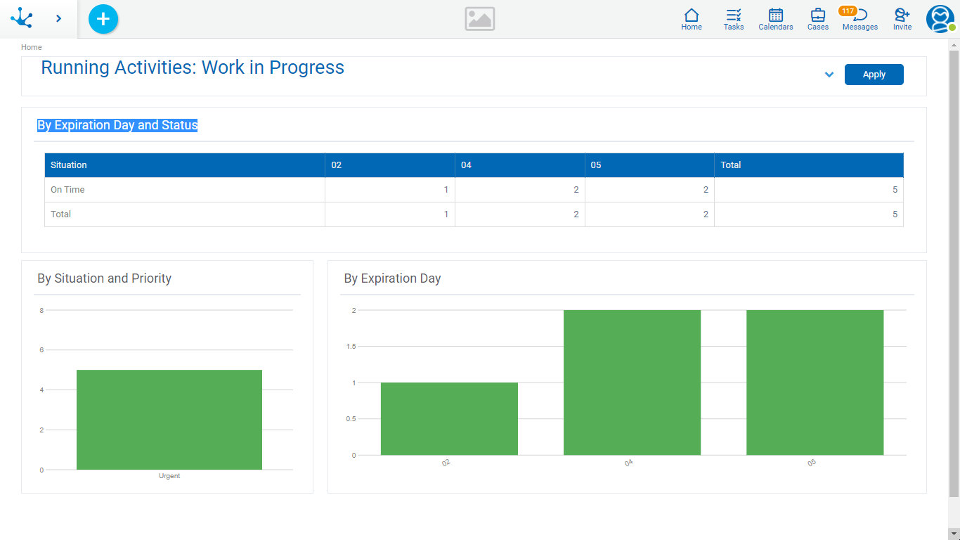960x540 pixels.
Task: Click the Home breadcrumb link
Action: click(x=32, y=47)
